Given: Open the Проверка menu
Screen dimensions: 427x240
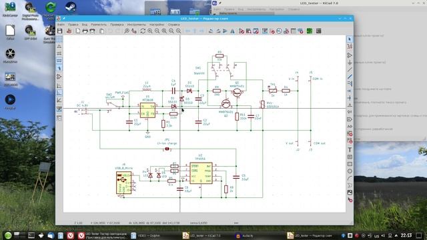Looking at the screenshot, I should click(117, 25).
